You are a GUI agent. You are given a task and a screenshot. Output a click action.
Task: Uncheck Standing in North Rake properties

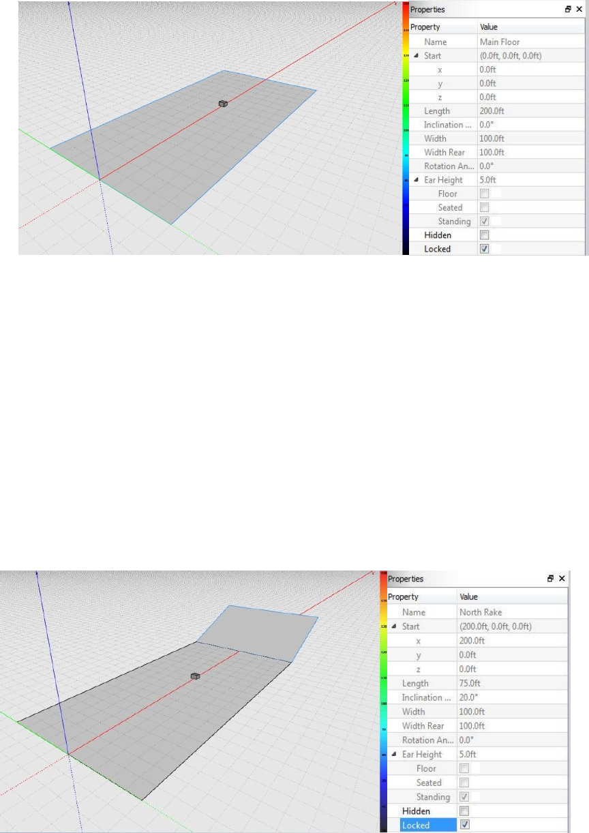coord(464,797)
